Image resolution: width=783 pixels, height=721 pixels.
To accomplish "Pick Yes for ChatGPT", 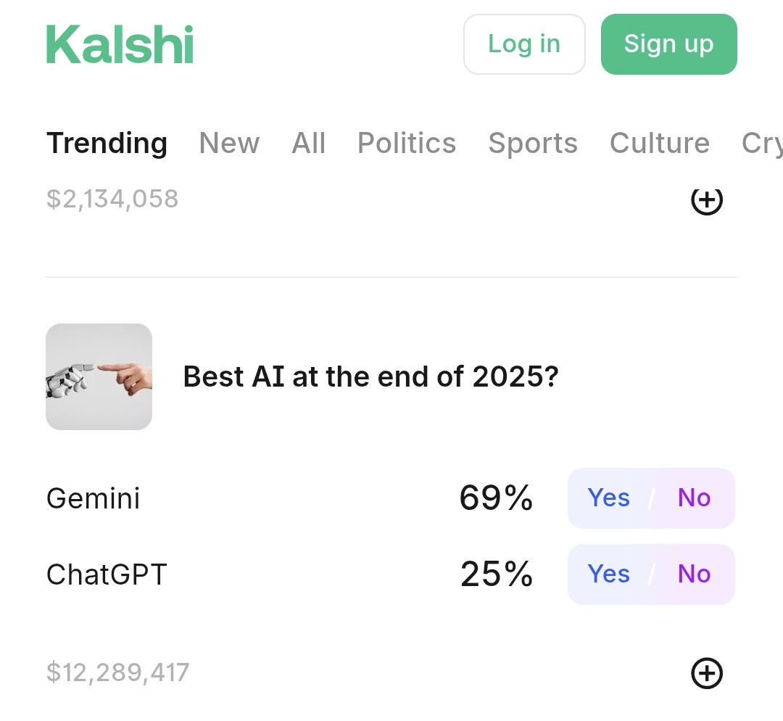I will pos(609,574).
